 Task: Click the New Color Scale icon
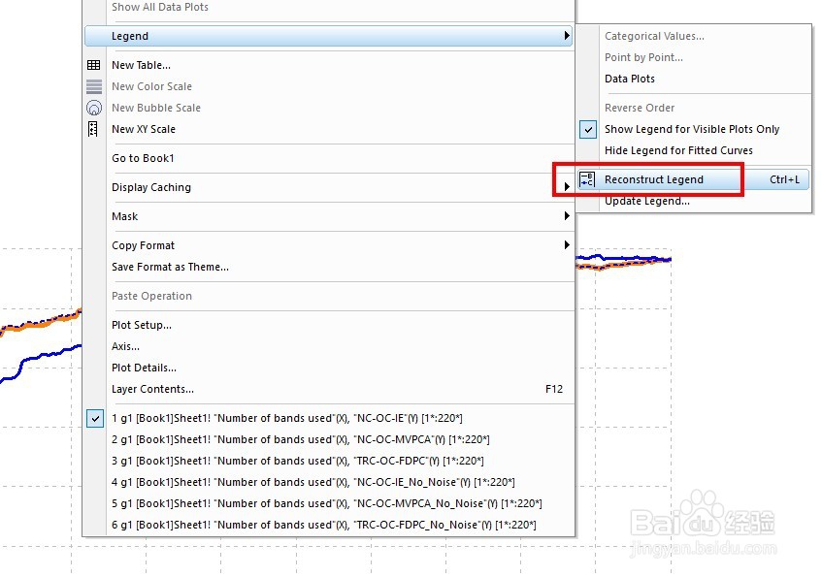[94, 86]
